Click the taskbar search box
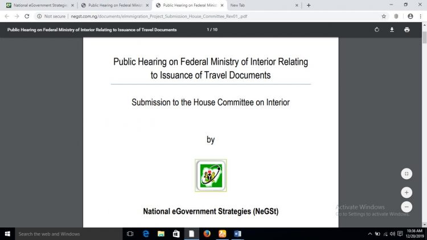The image size is (427, 240). (x=69, y=234)
